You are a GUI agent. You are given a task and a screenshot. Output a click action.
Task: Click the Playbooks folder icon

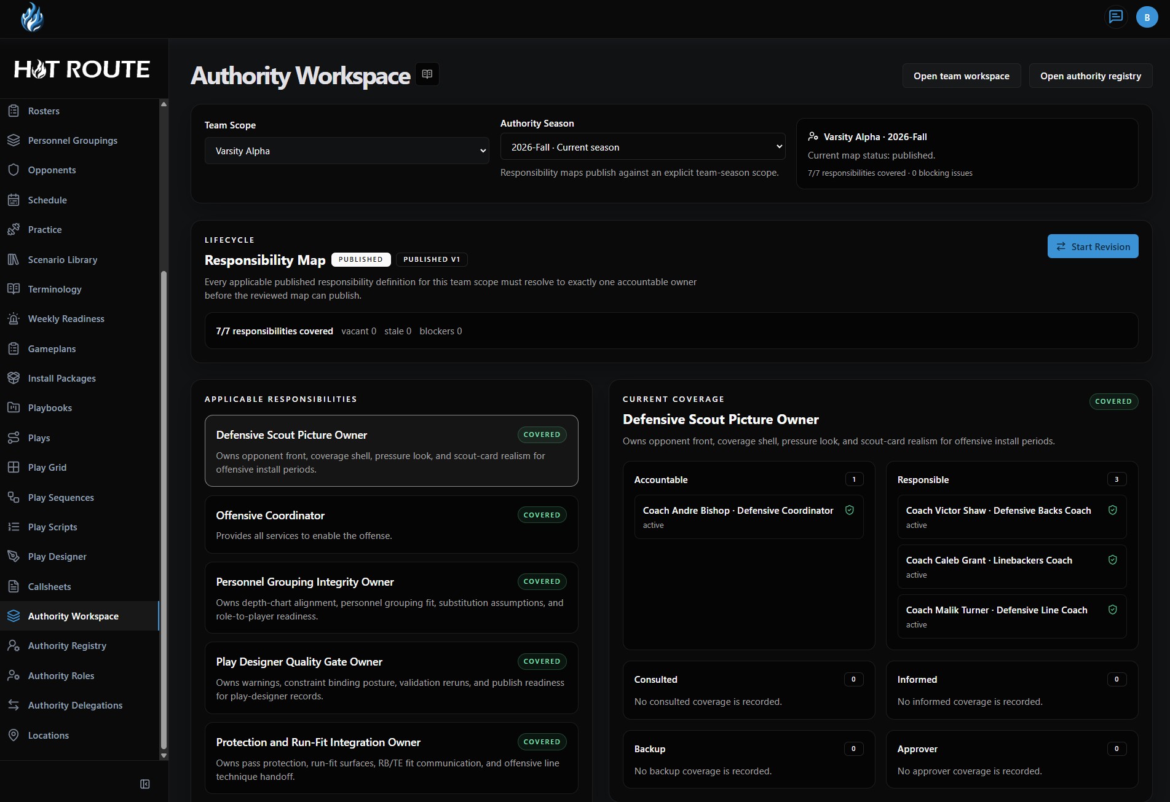[14, 407]
